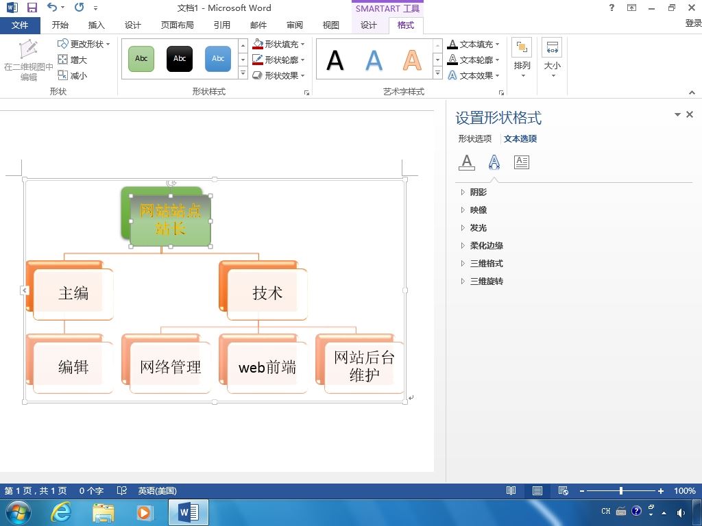The height and width of the screenshot is (526, 702).
Task: Switch to Web Layout view
Action: [564, 490]
